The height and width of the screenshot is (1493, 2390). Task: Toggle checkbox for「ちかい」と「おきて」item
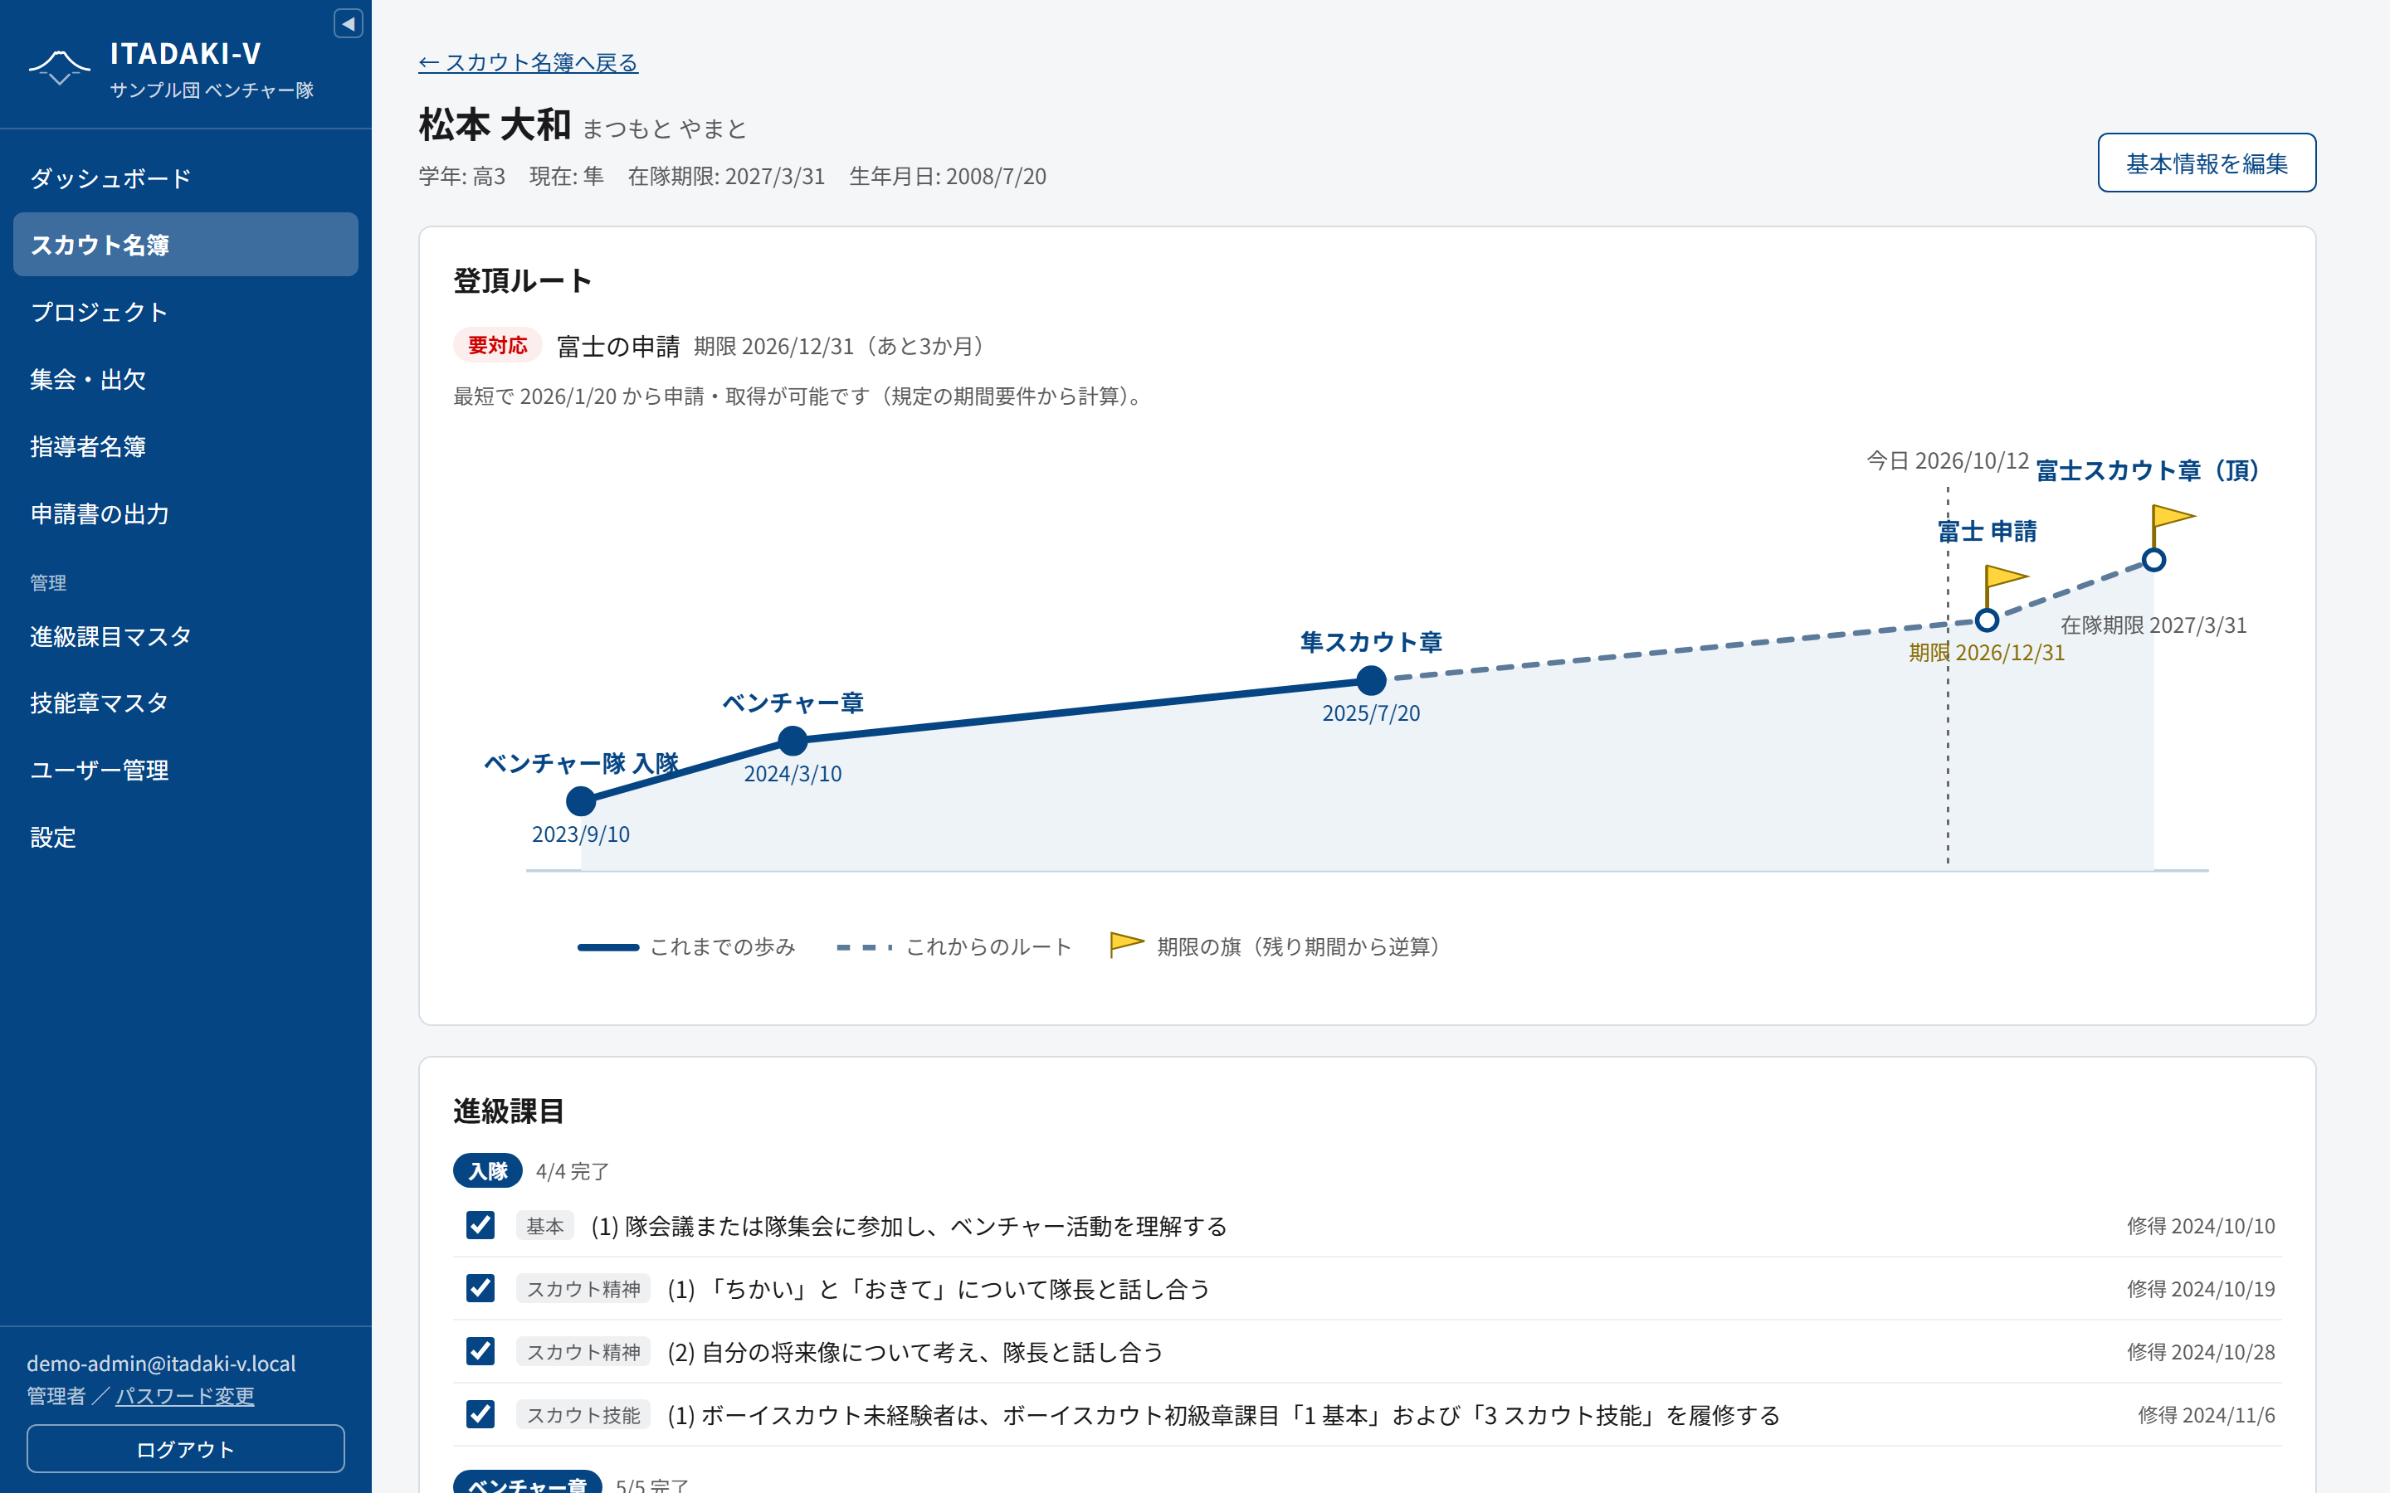[481, 1289]
